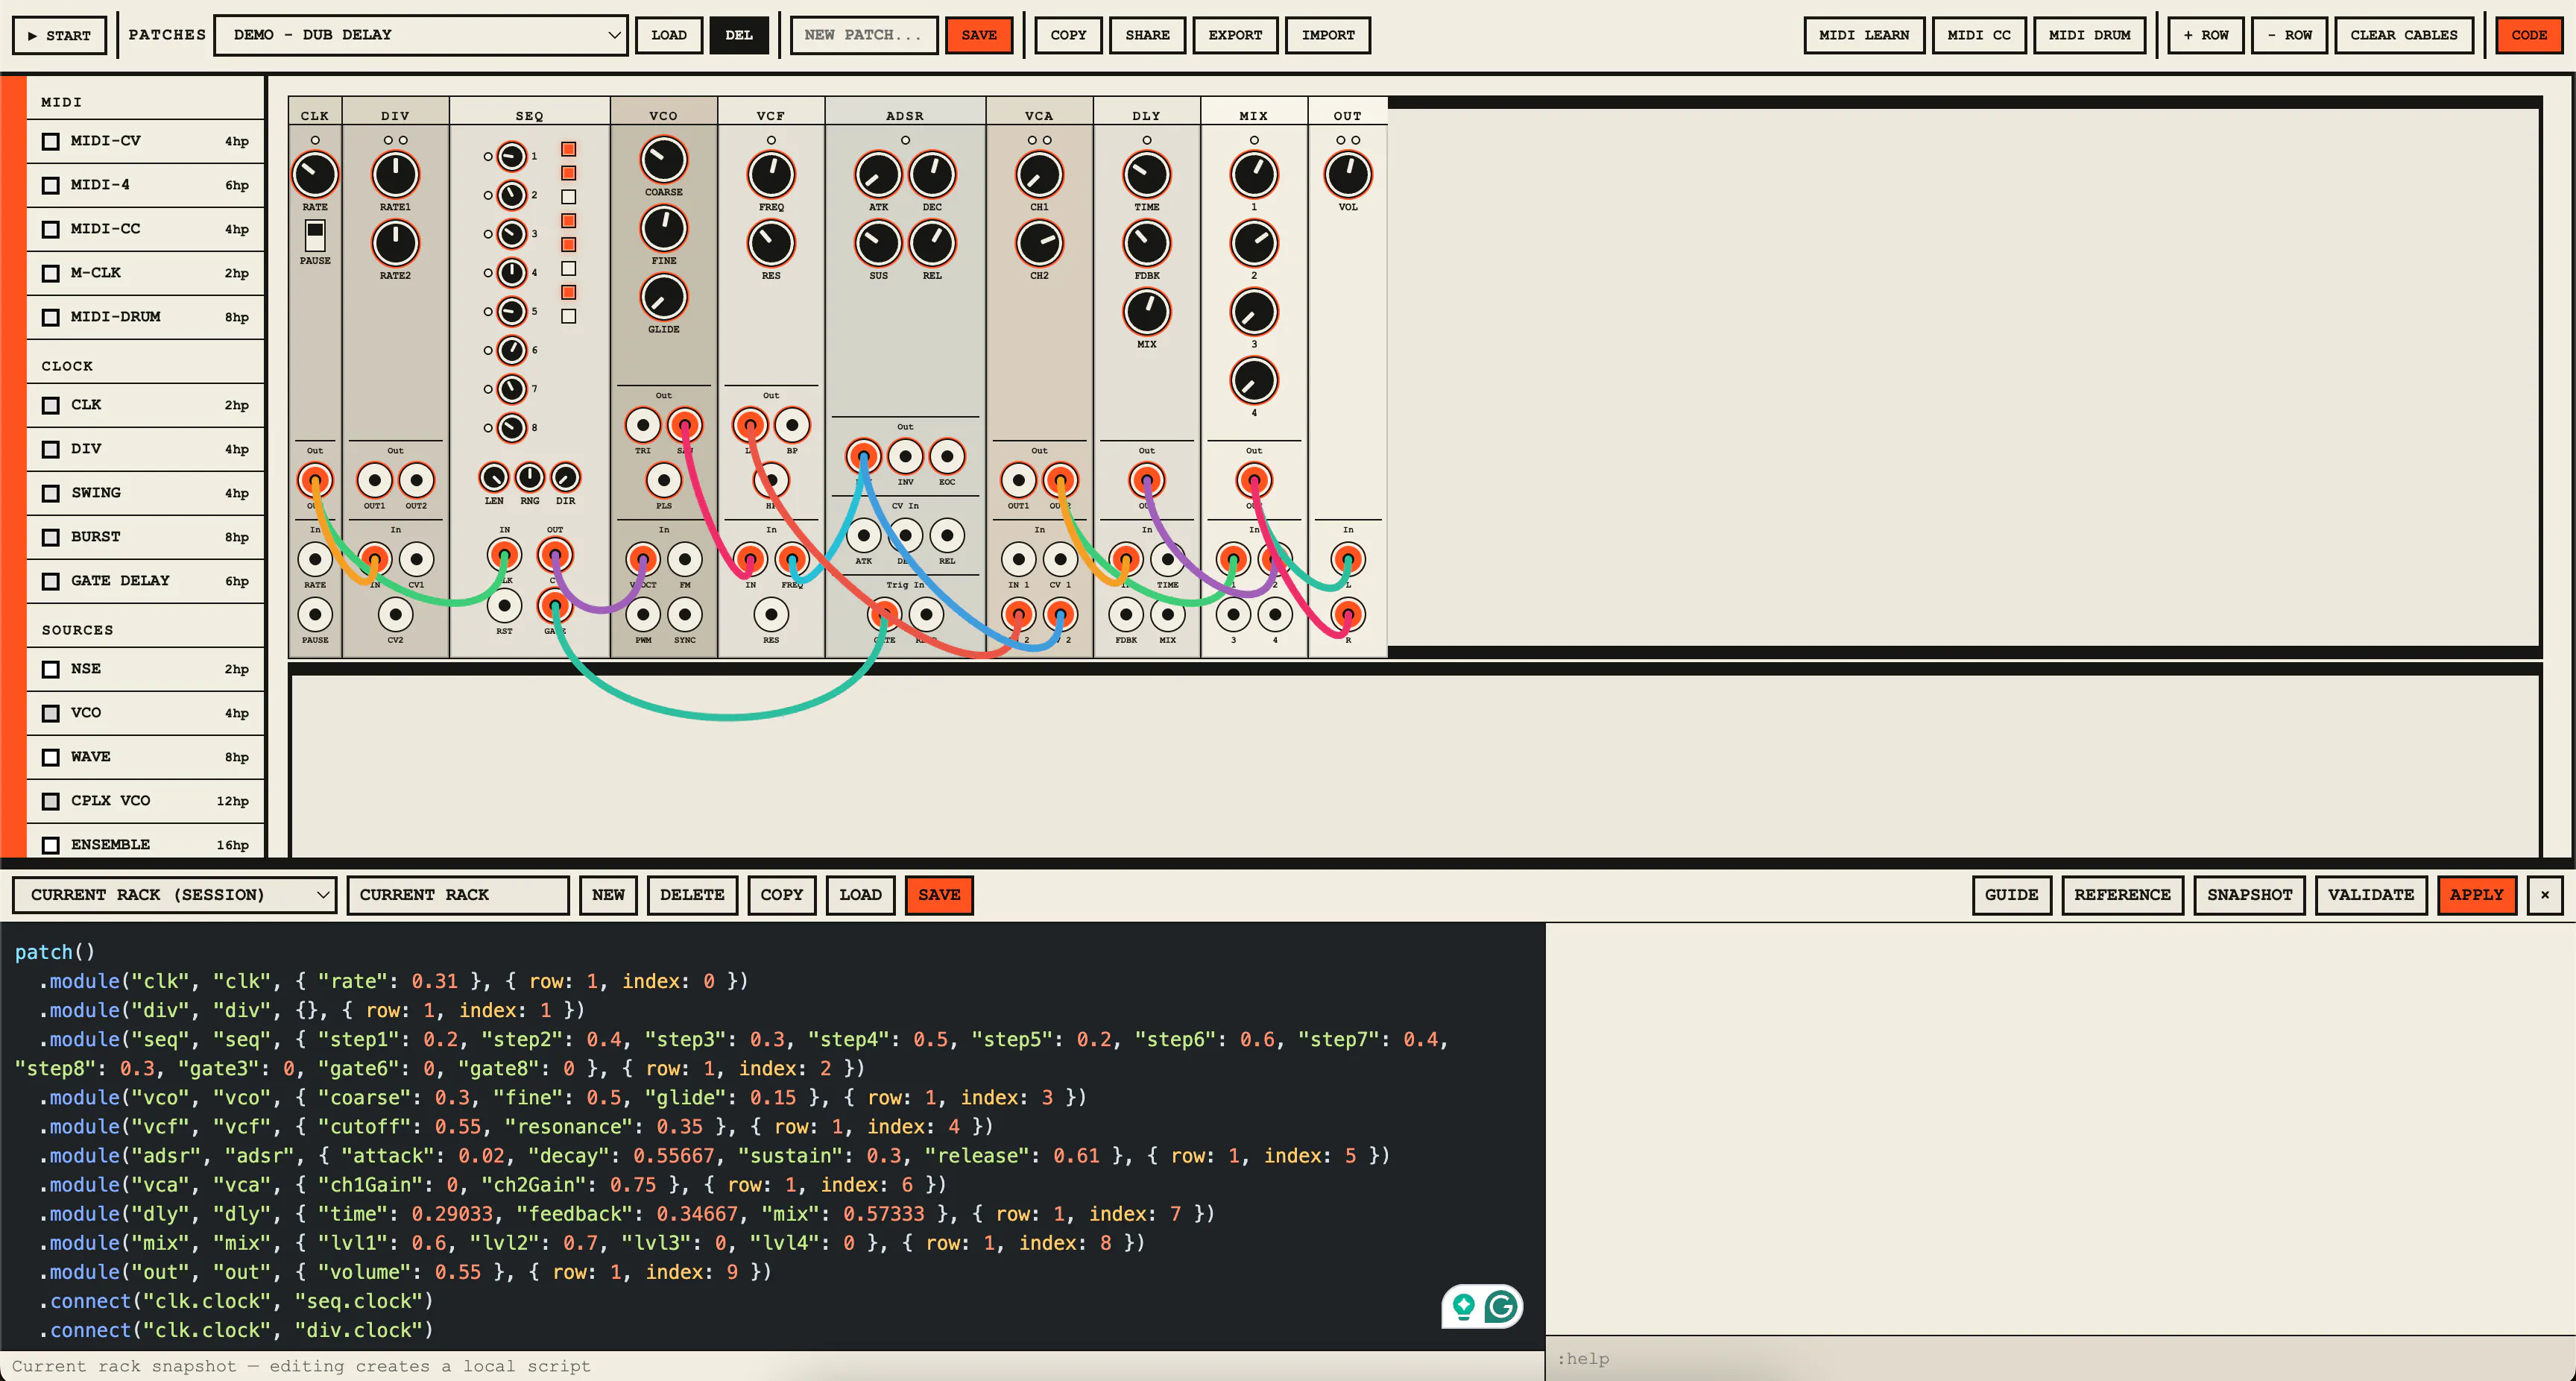Click the DLY TIME knob
This screenshot has width=2576, height=1381.
(1146, 175)
